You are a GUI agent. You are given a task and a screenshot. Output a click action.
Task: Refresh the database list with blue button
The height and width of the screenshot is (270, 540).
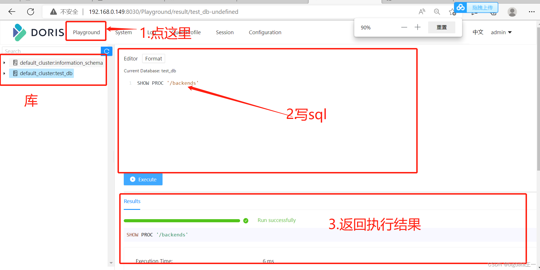coord(106,51)
